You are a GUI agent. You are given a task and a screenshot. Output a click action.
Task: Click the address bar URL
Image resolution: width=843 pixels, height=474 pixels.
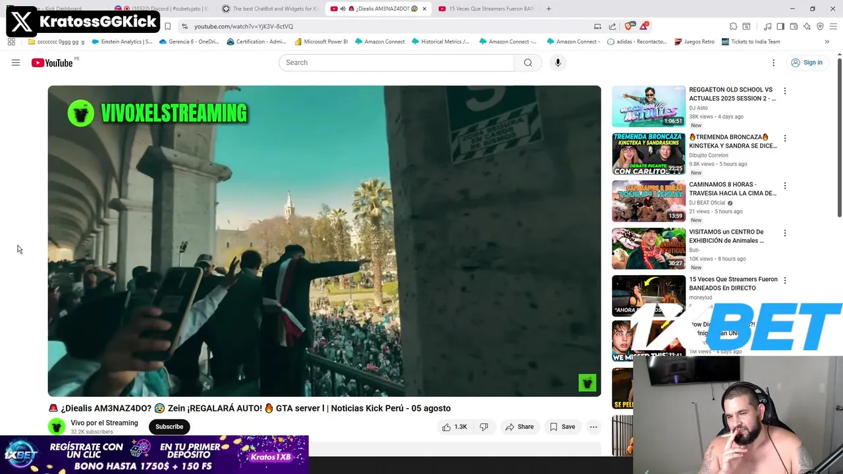click(244, 26)
